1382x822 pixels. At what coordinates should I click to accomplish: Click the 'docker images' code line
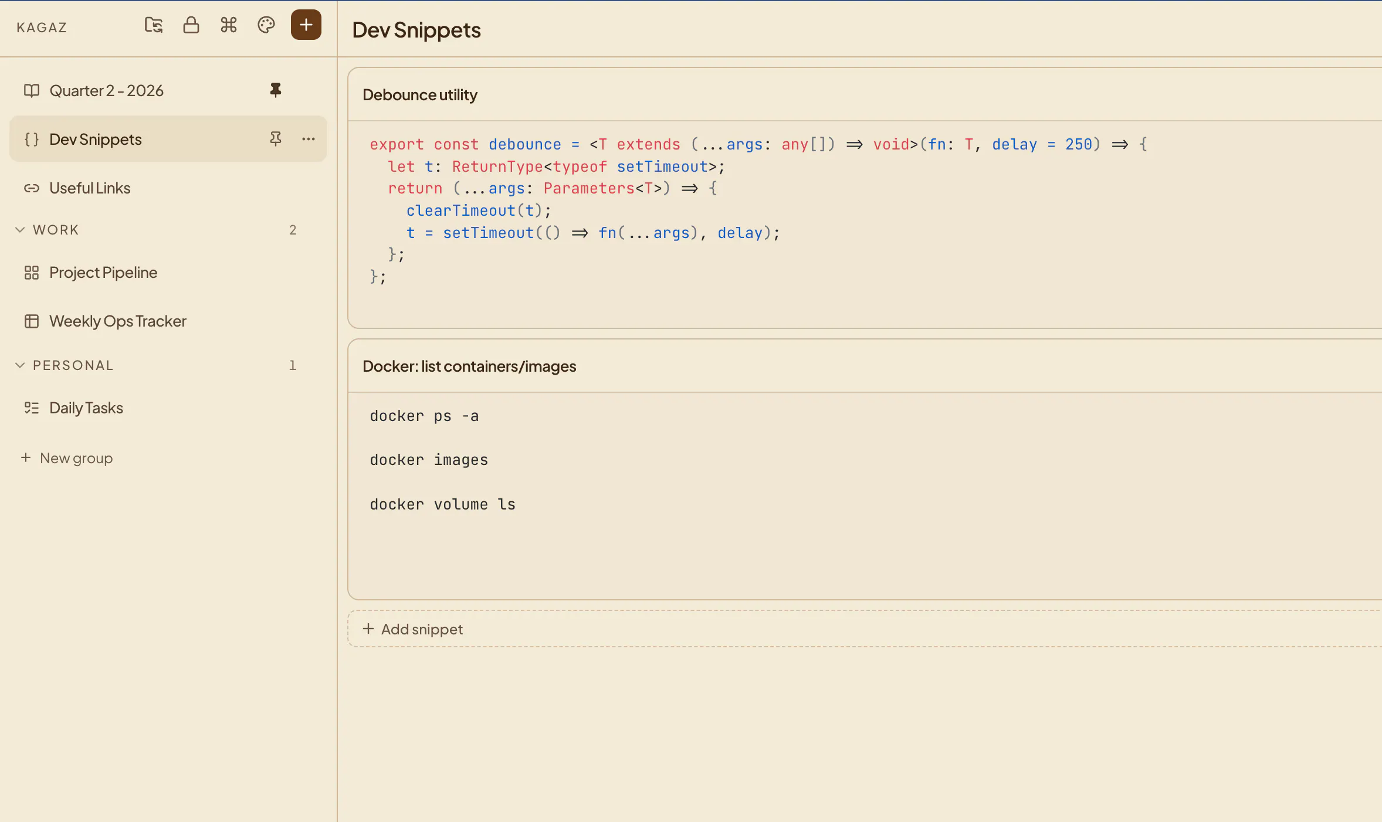(429, 460)
